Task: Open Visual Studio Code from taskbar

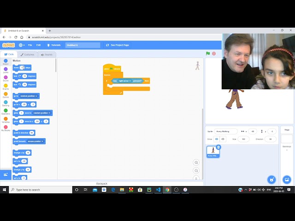Action: [x=158, y=190]
